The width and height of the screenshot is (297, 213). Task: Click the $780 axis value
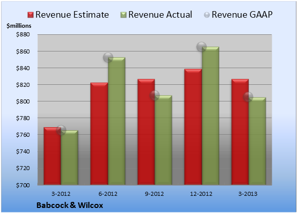[23, 118]
